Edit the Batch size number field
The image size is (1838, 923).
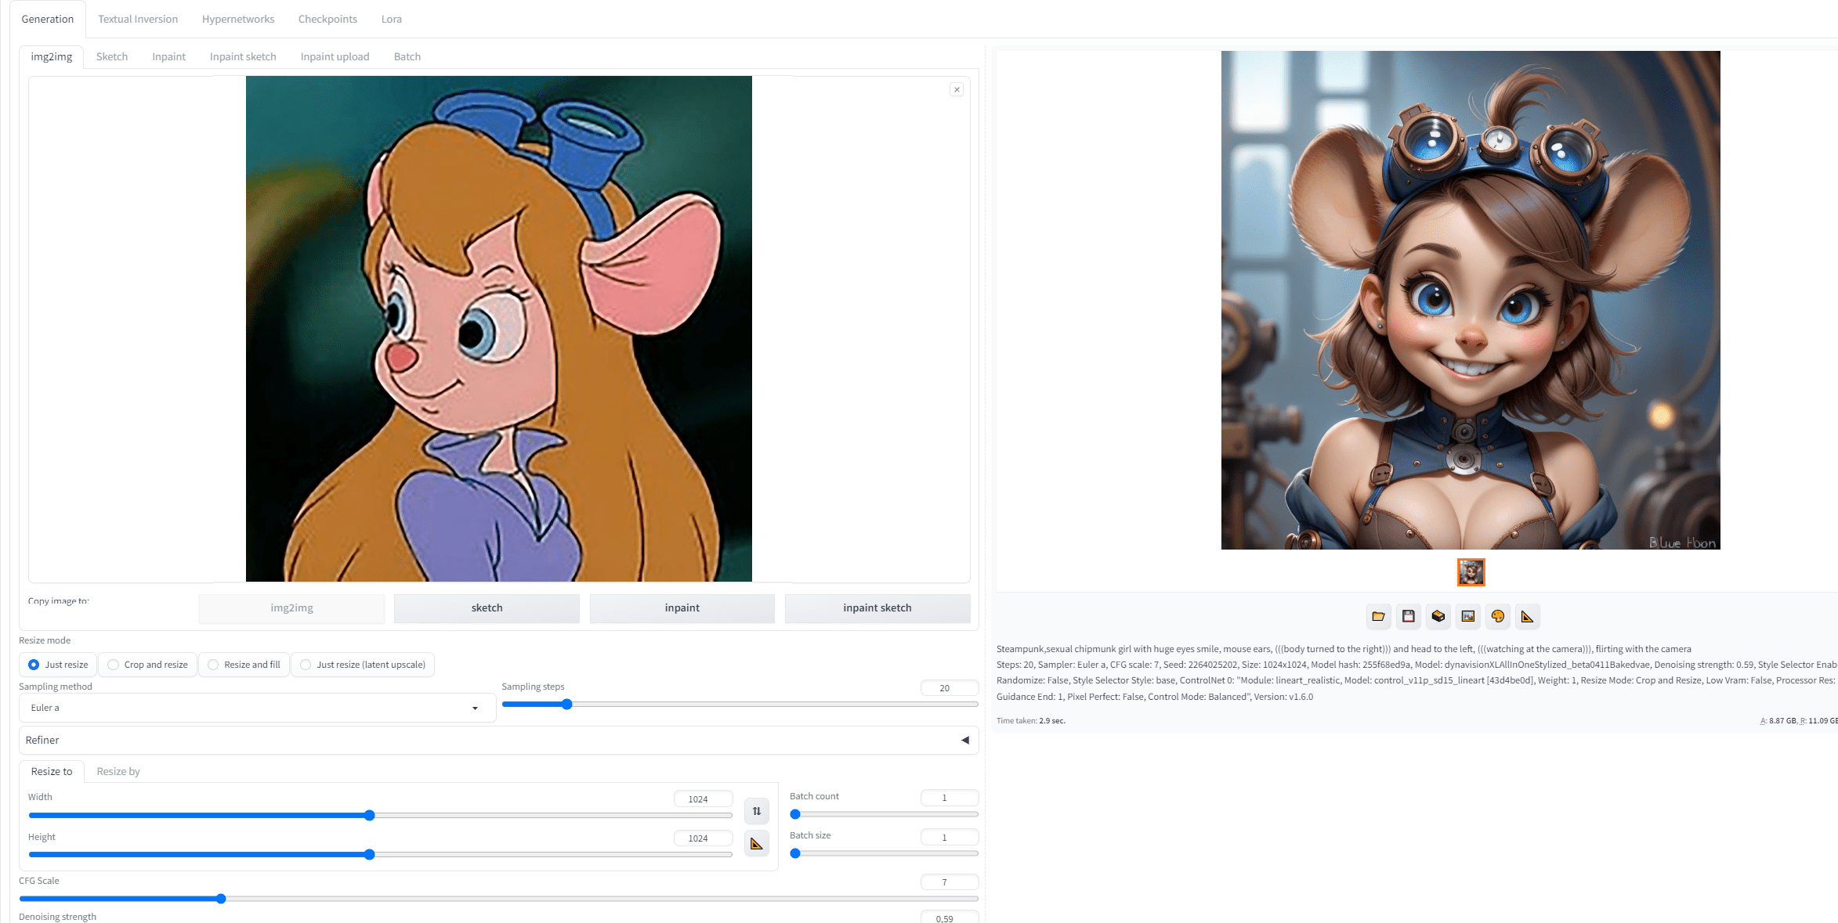point(950,838)
